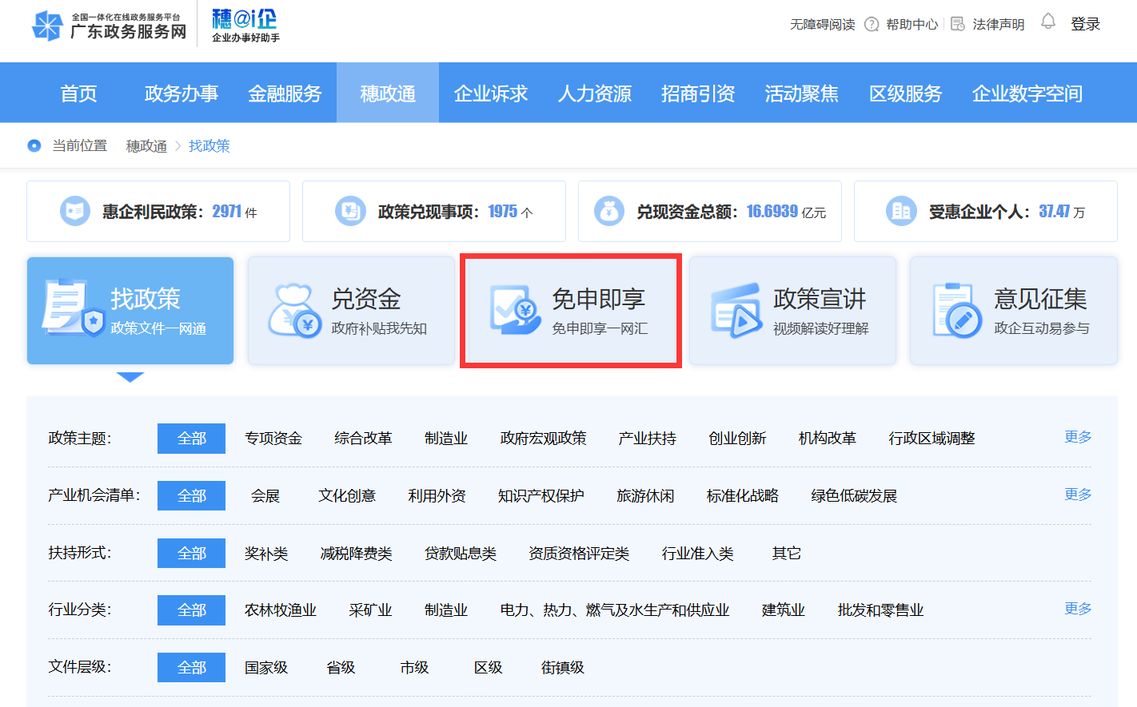Click the 穗政通 breadcrumb link
The height and width of the screenshot is (707, 1137).
point(146,146)
